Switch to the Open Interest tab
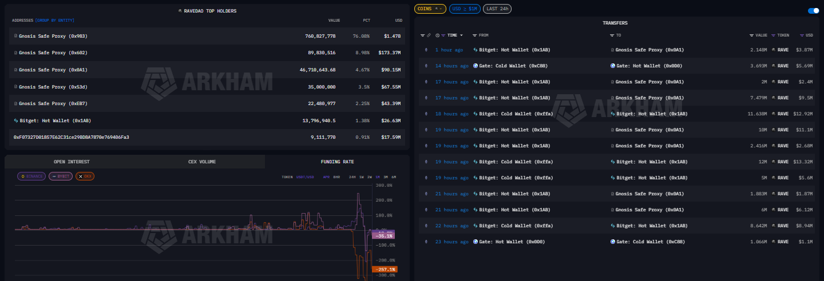 coord(72,162)
